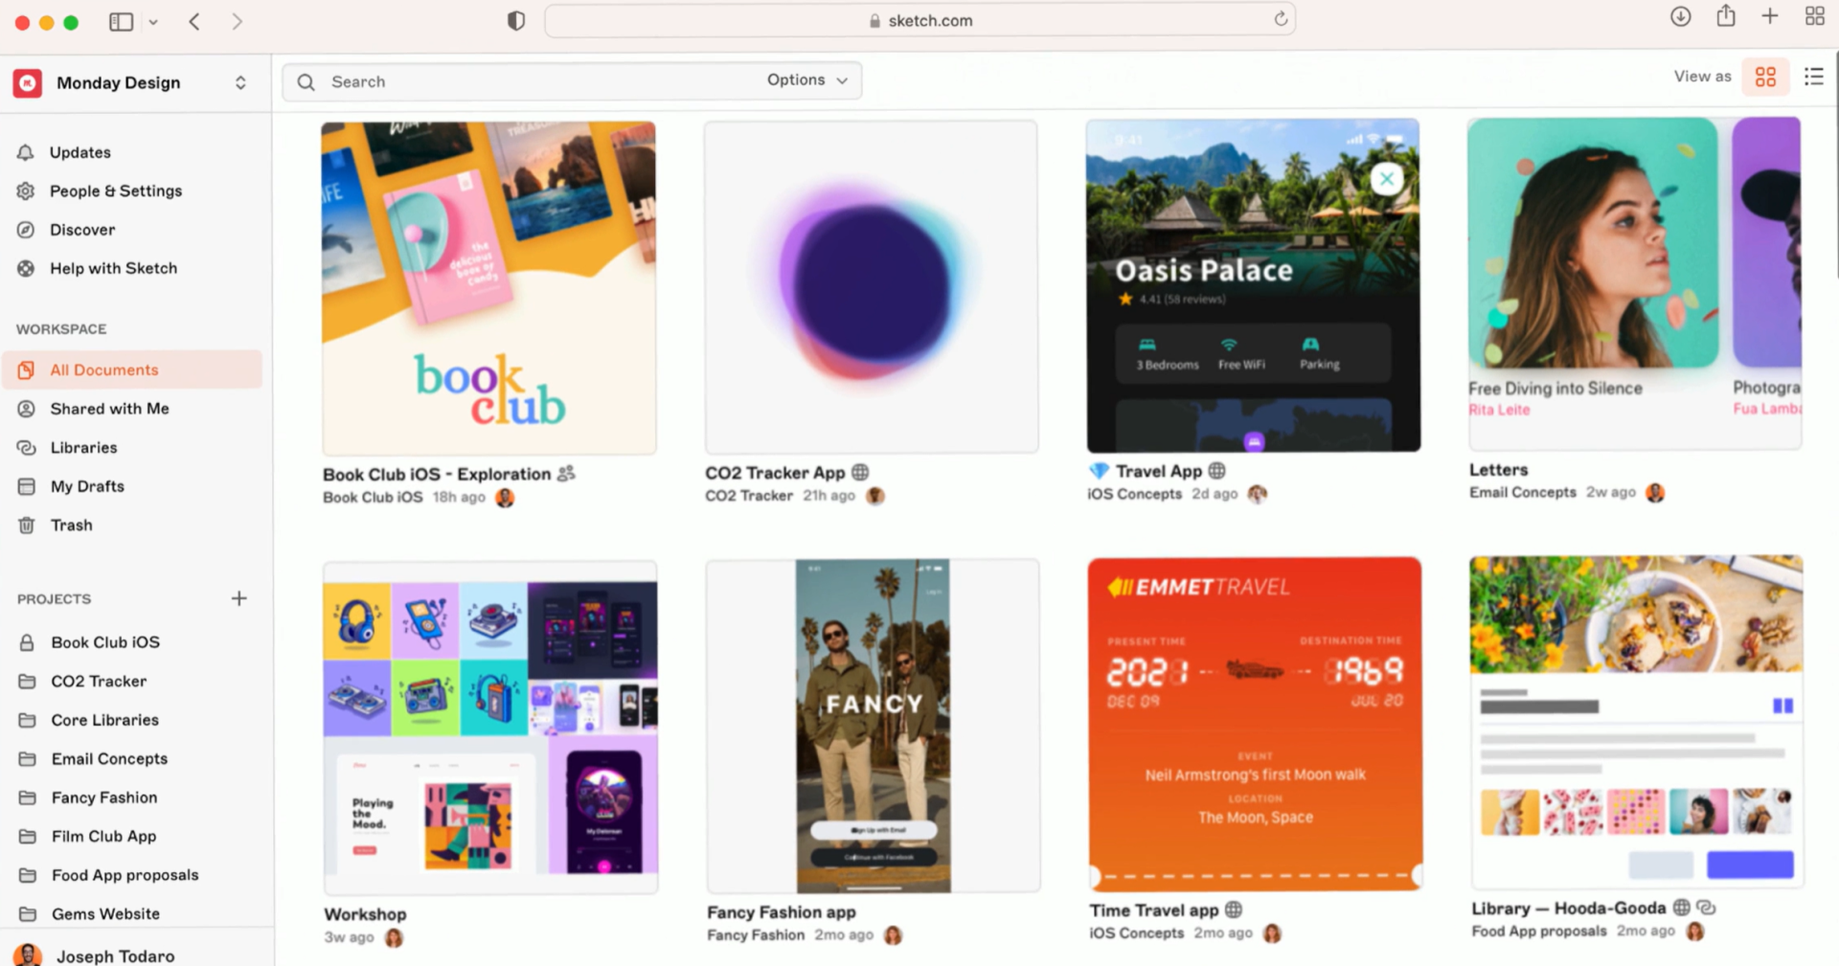Open the search Options dropdown
The height and width of the screenshot is (966, 1839).
[x=807, y=80]
